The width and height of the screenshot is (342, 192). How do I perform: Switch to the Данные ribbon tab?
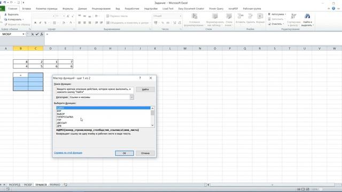click(x=82, y=9)
